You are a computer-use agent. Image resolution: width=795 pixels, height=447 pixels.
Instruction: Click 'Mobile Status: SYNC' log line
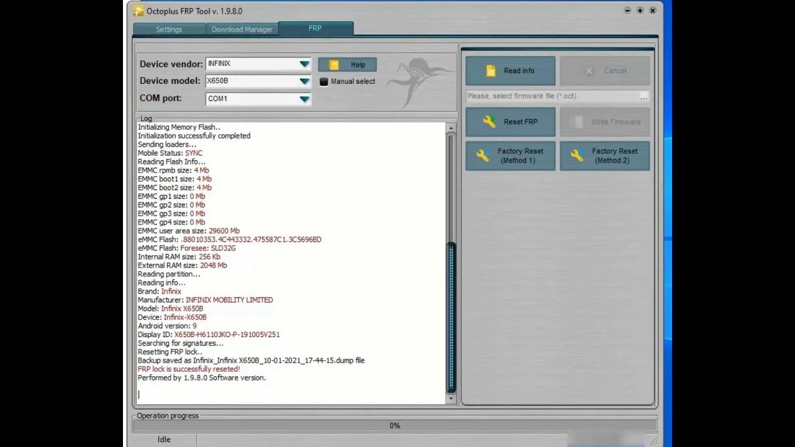pos(170,153)
